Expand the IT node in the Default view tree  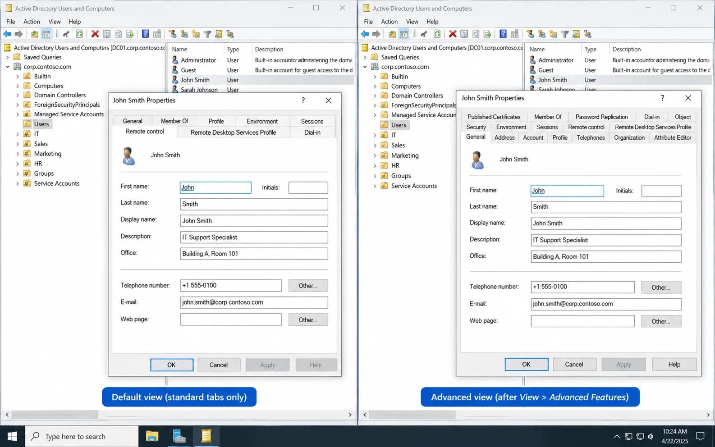point(18,134)
